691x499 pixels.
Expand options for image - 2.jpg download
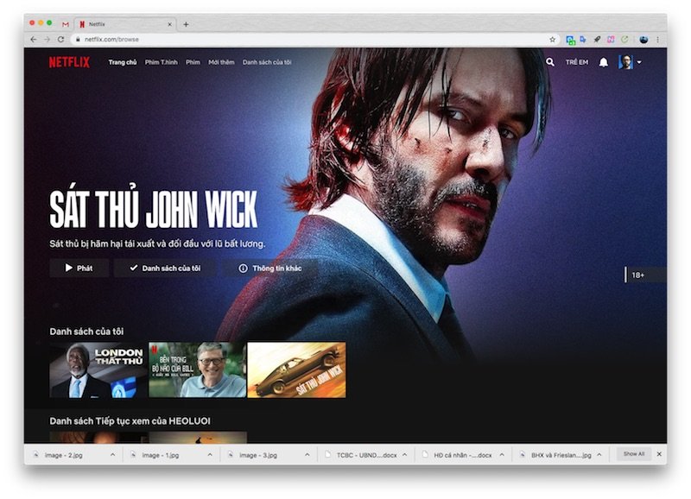[112, 454]
